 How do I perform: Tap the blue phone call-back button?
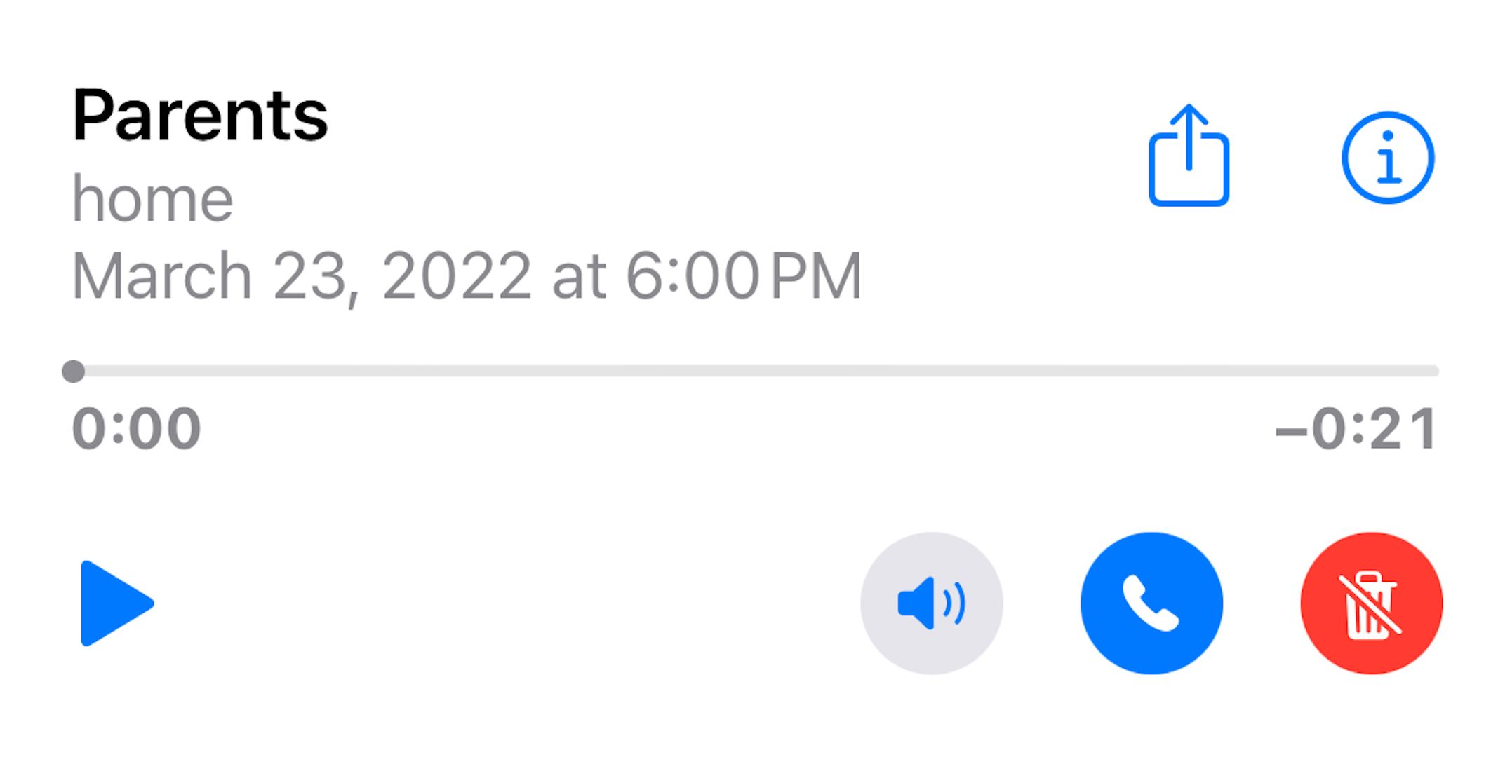1151,603
